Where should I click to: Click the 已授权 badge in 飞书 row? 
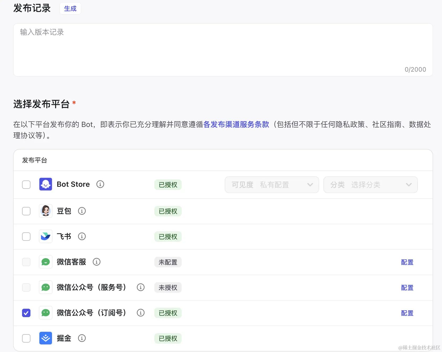[168, 237]
